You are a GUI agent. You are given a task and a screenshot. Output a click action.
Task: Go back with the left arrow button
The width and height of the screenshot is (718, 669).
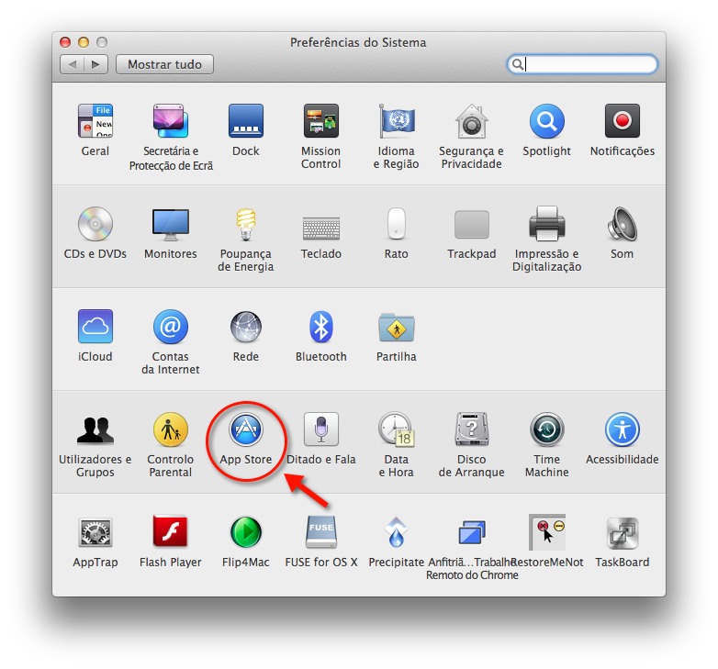(72, 64)
